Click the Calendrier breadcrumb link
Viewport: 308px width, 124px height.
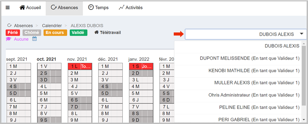[x=52, y=26]
